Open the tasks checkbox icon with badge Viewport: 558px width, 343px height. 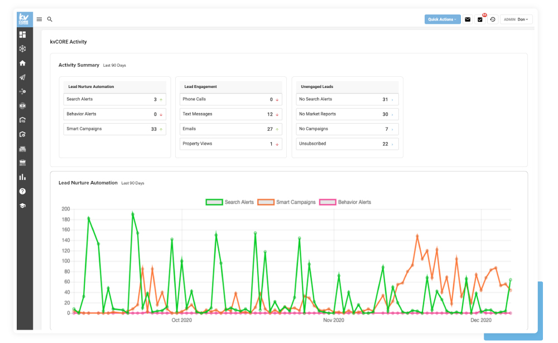coord(480,19)
